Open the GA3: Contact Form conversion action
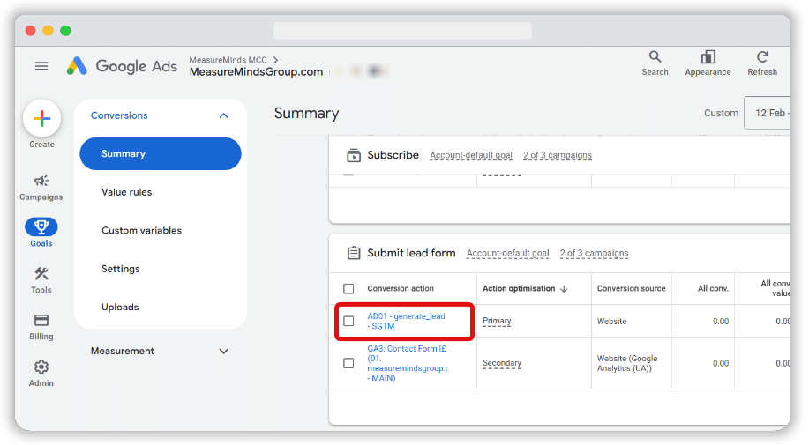This screenshot has height=445, width=809. (x=407, y=363)
